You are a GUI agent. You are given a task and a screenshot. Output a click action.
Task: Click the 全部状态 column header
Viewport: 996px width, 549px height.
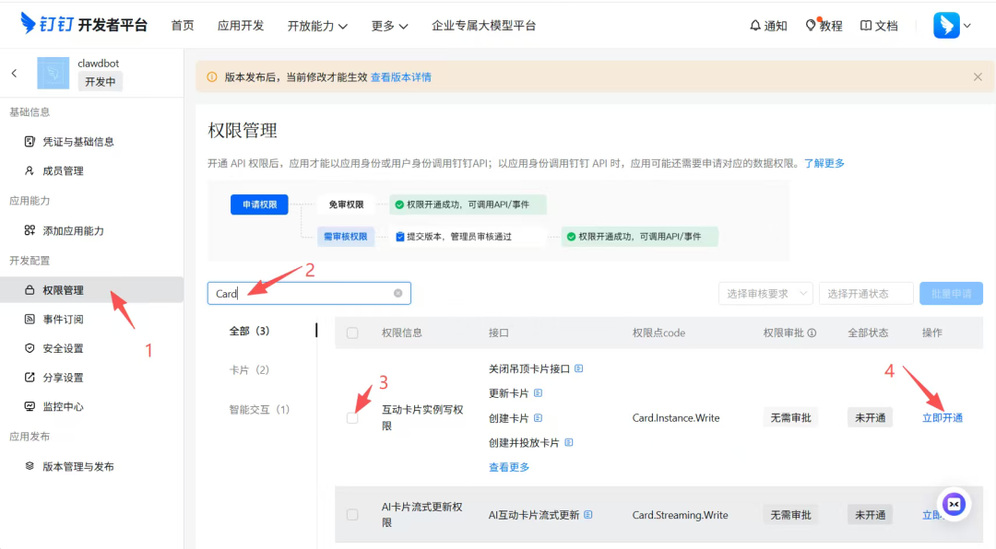click(x=868, y=333)
